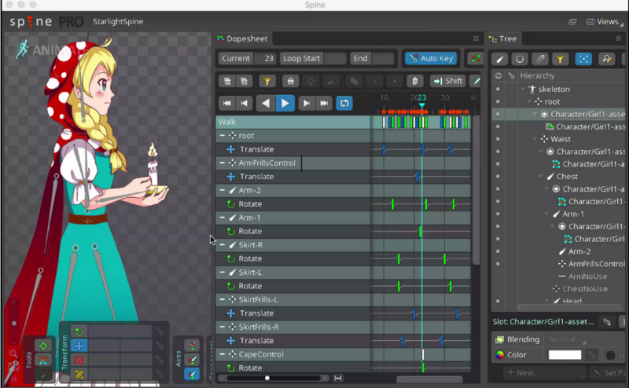Collapse the root row in Dopesheet
Image resolution: width=629 pixels, height=388 pixels.
(223, 135)
